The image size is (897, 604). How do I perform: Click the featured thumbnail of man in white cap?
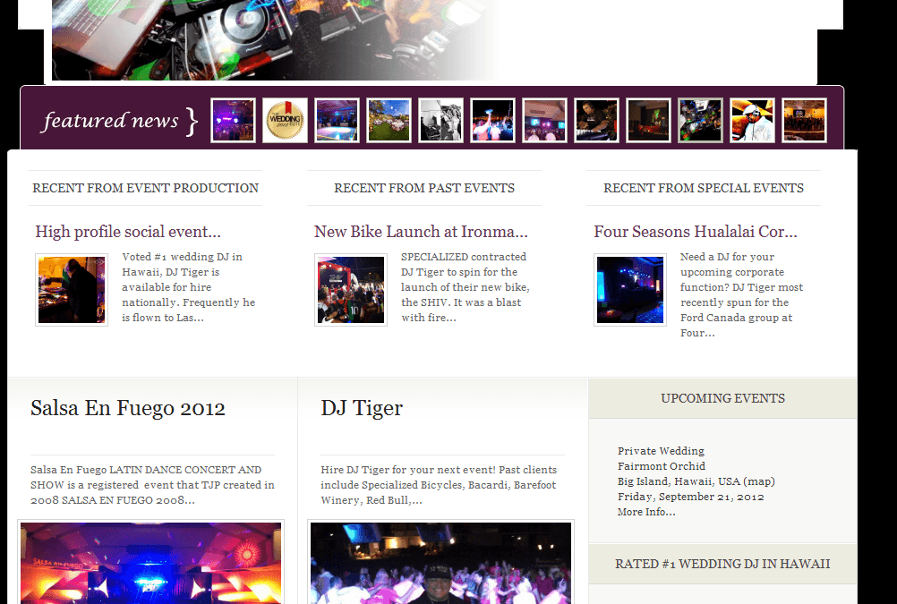752,121
